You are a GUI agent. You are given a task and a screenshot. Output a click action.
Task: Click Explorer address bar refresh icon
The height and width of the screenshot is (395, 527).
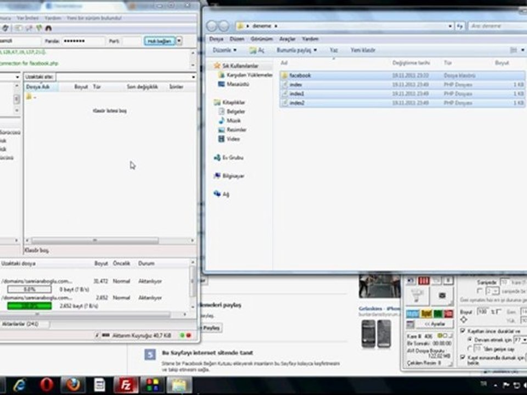coord(460,26)
